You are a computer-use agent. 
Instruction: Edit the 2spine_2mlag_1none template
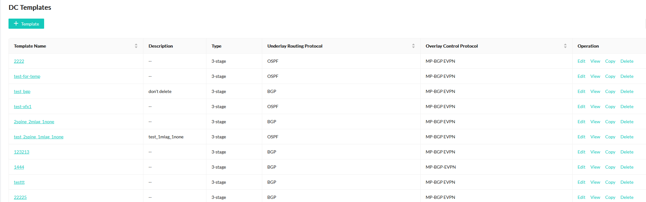pyautogui.click(x=581, y=122)
